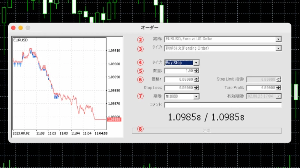Click the Stop Loss input field
The image size is (300, 168).
(x=180, y=88)
